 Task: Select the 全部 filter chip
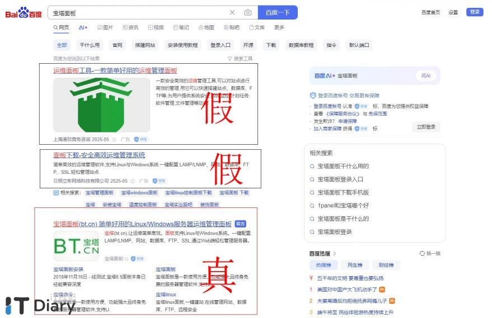(62, 45)
